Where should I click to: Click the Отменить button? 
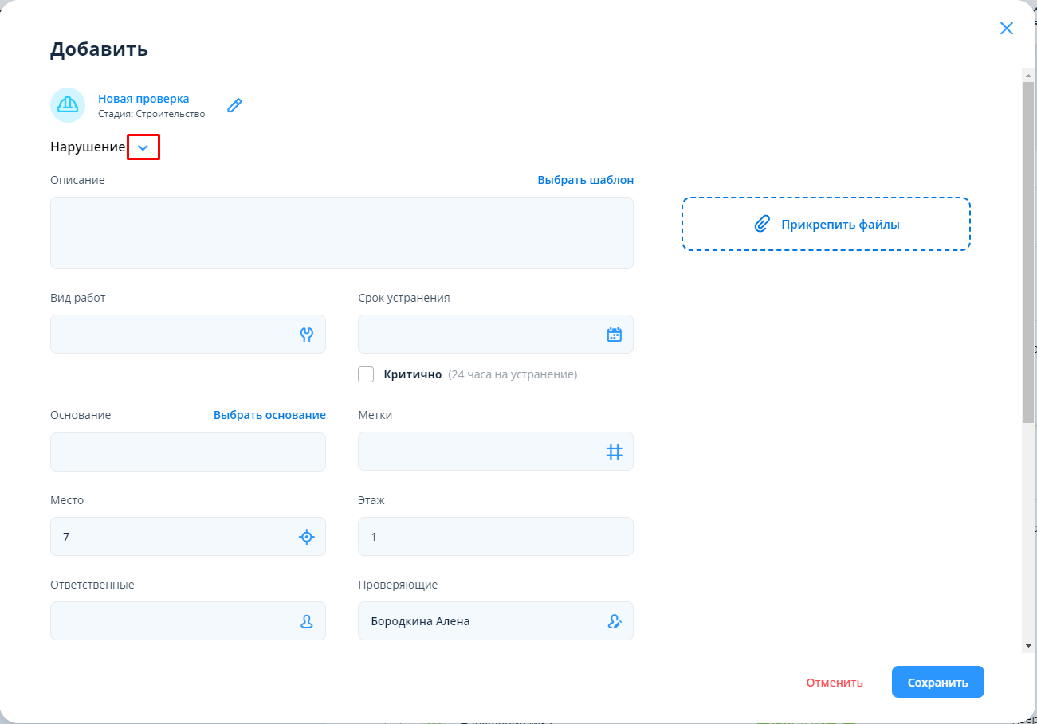pyautogui.click(x=834, y=683)
